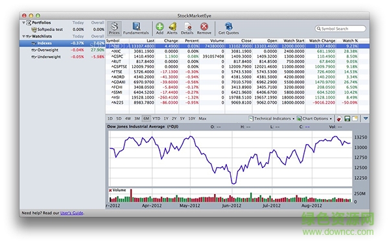389x244 pixels.
Task: Set chart range to 10Y
Action: 192,119
